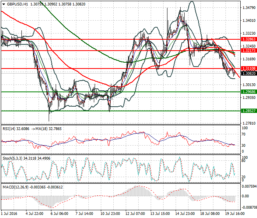Image resolution: width=257 pixels, height=218 pixels.
Task: Click the 14 Jul 23:00 time axis label
Action: click(185, 214)
